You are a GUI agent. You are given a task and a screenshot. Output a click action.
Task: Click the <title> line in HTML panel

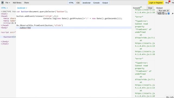[x=10, y=23]
